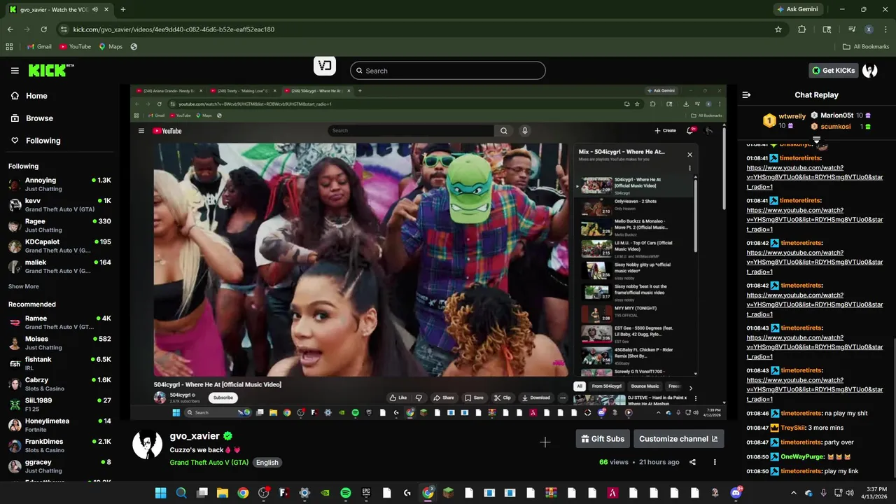Open Annoying's channel in Following
The width and height of the screenshot is (896, 504).
[59, 184]
